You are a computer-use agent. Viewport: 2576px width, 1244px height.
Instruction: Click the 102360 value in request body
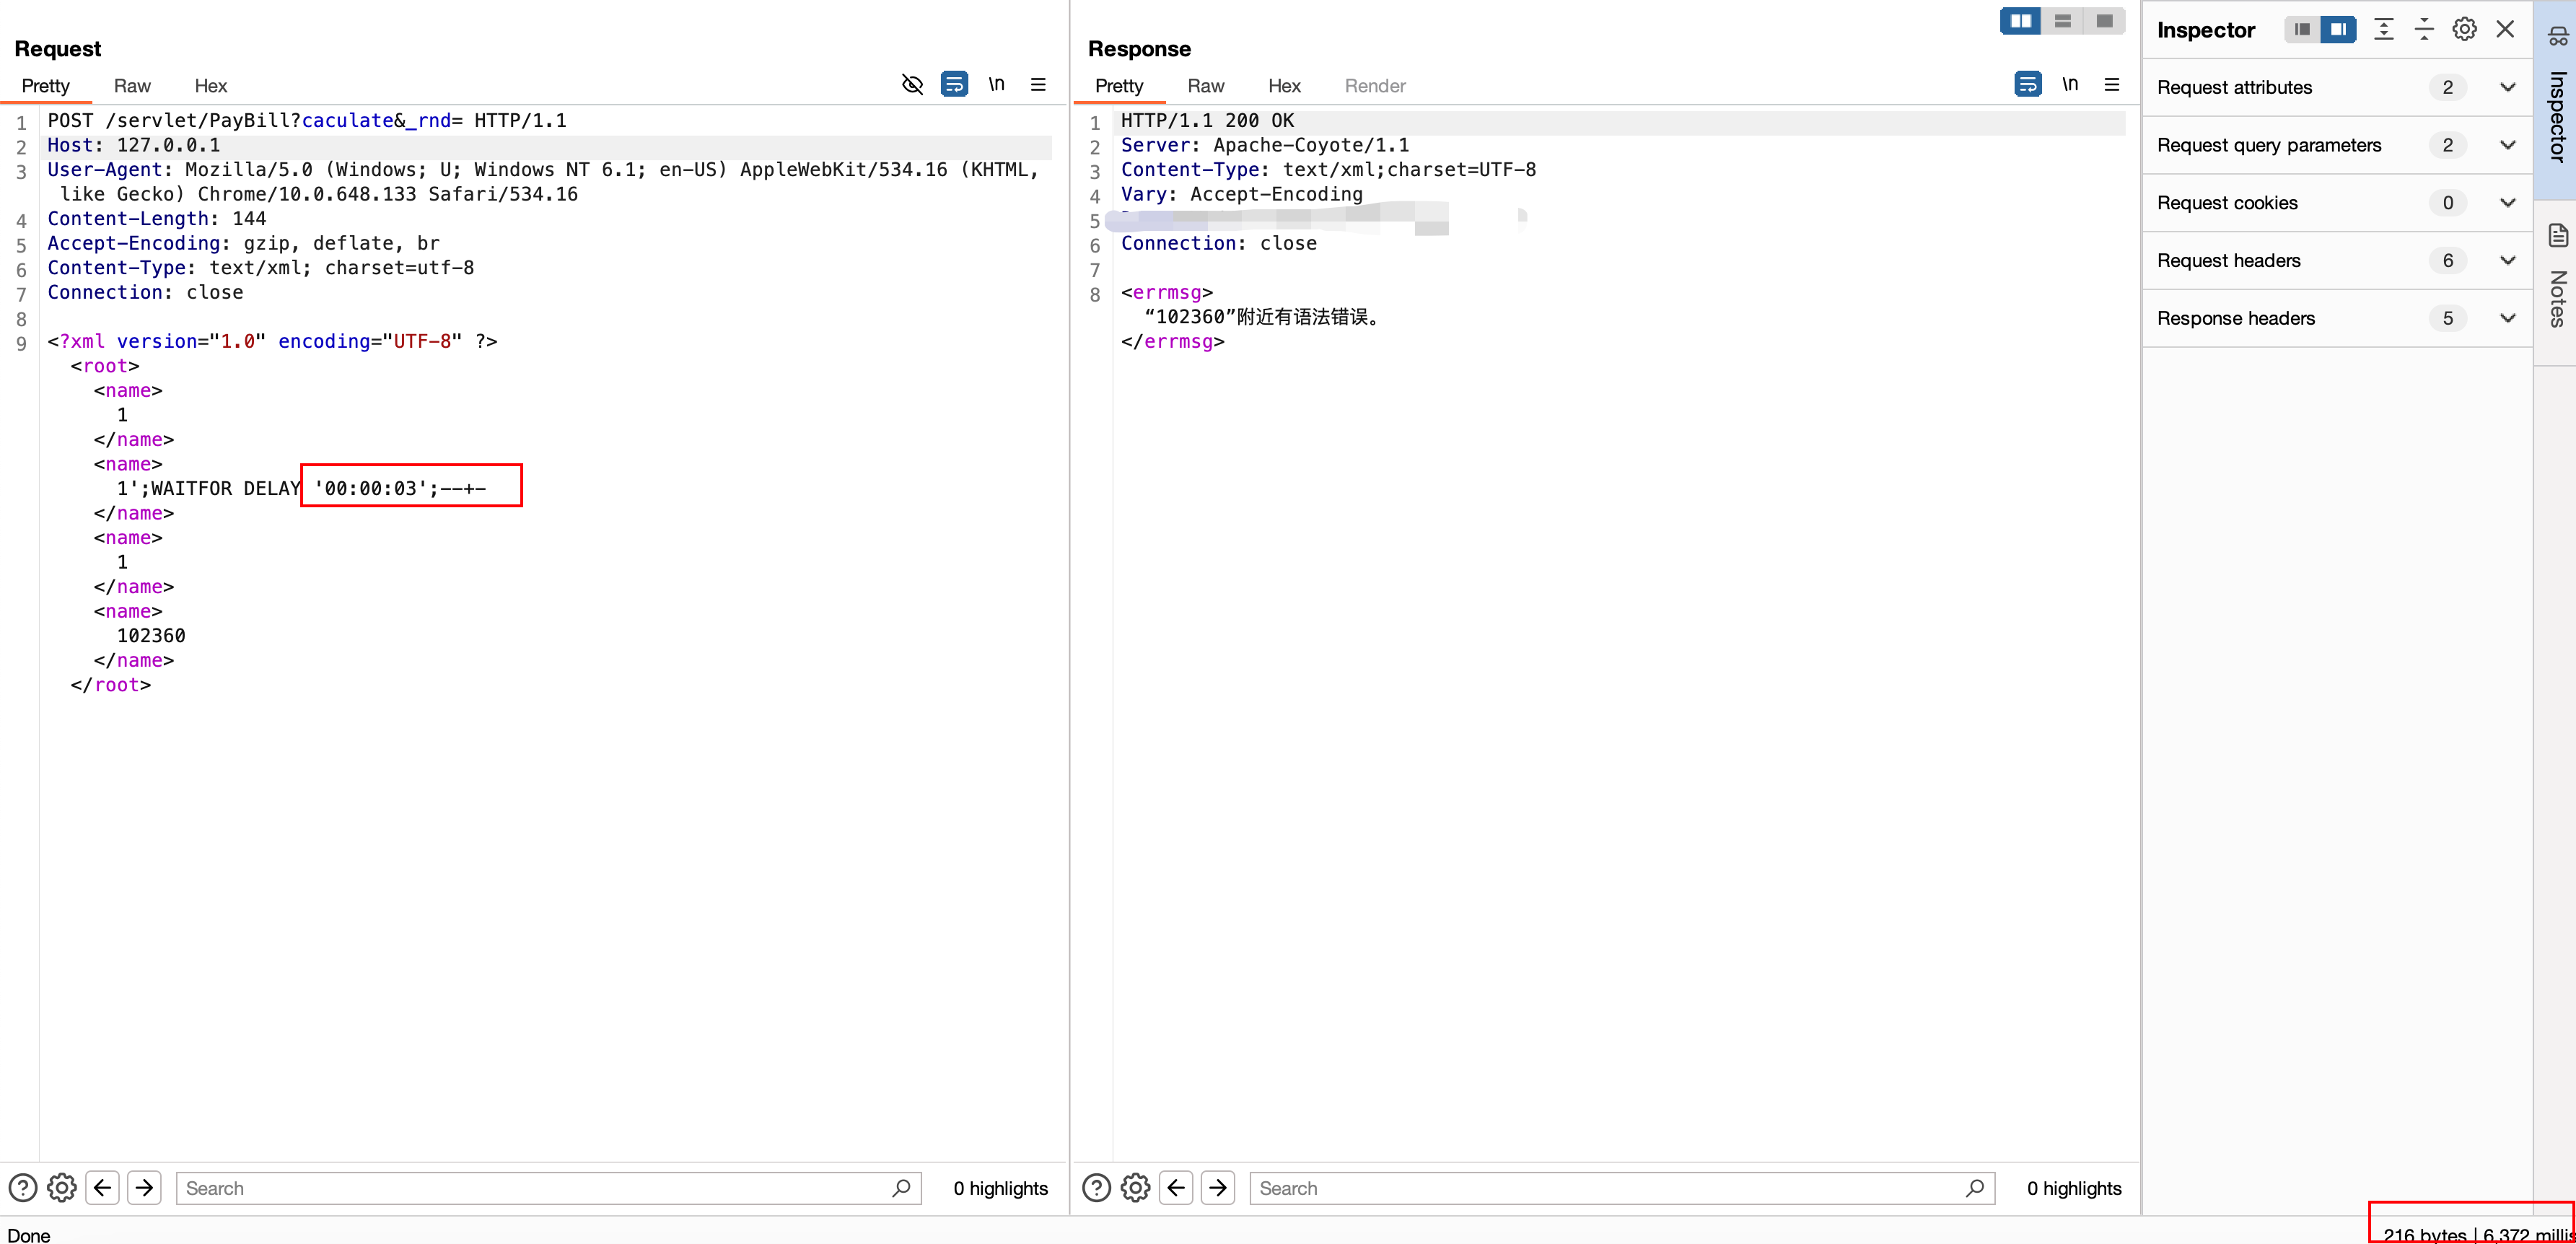(x=151, y=636)
